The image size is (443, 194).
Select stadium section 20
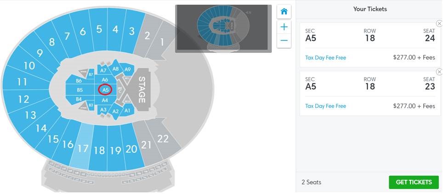(x=131, y=148)
